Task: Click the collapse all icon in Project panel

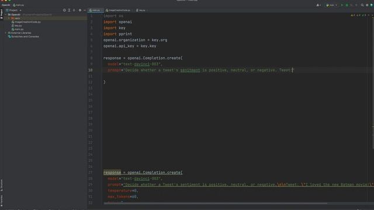Action: point(74,10)
